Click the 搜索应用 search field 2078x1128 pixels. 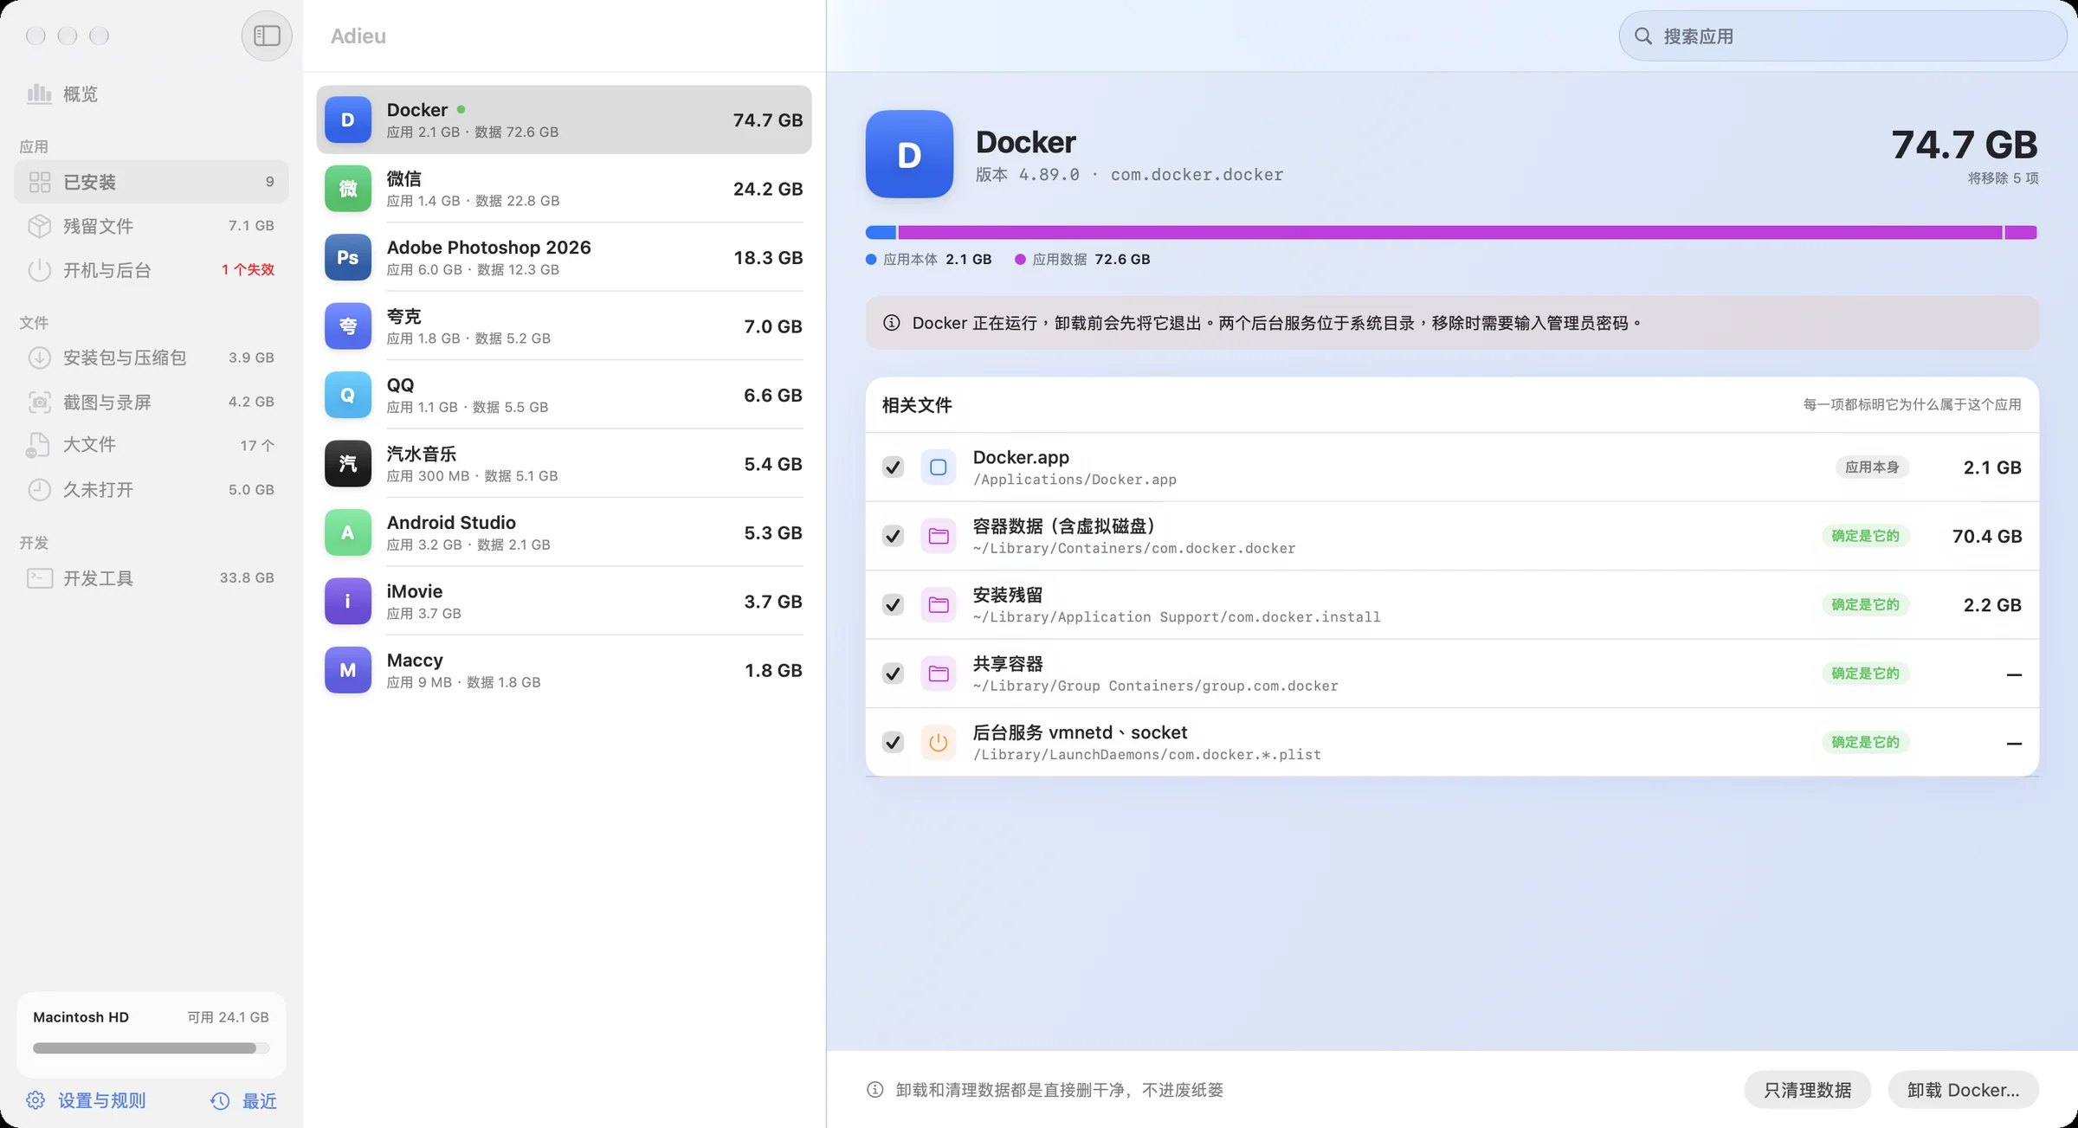click(1842, 35)
